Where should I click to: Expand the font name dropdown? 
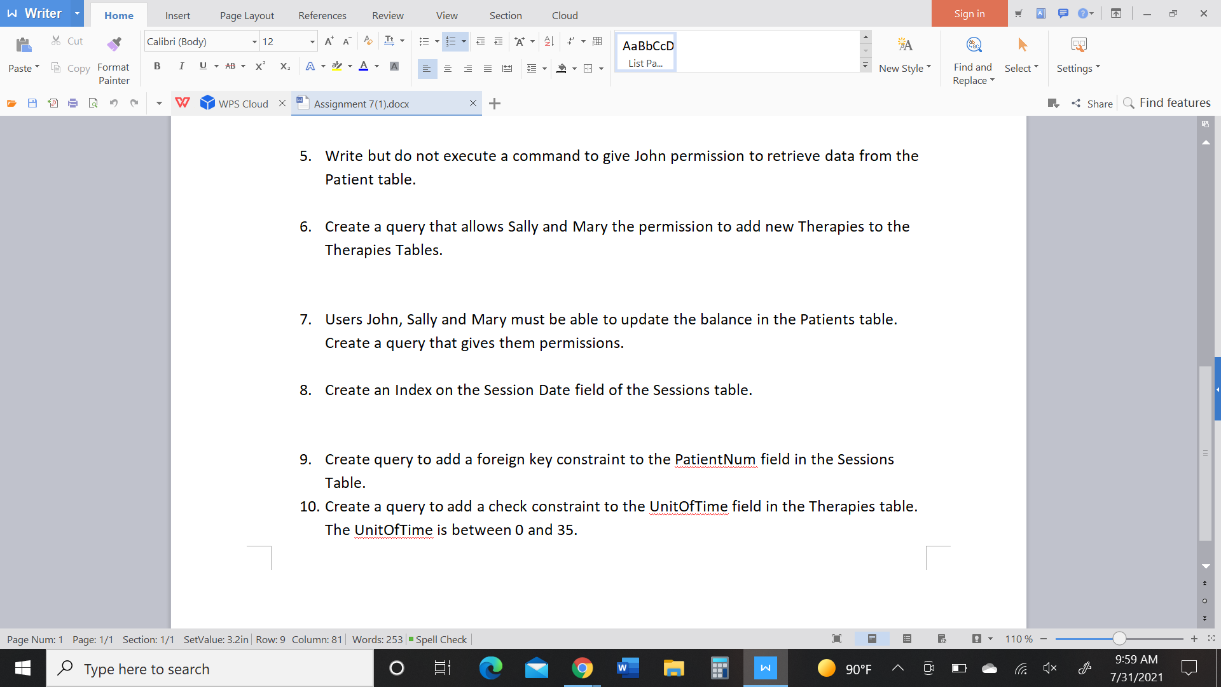tap(254, 42)
